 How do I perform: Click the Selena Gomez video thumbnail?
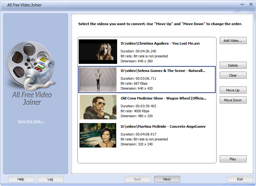tap(98, 79)
